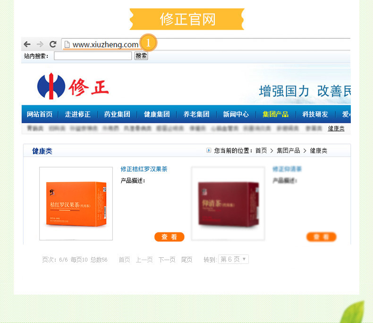Open the red tea box product thumbnail
This screenshot has height=323, width=373.
(228, 204)
